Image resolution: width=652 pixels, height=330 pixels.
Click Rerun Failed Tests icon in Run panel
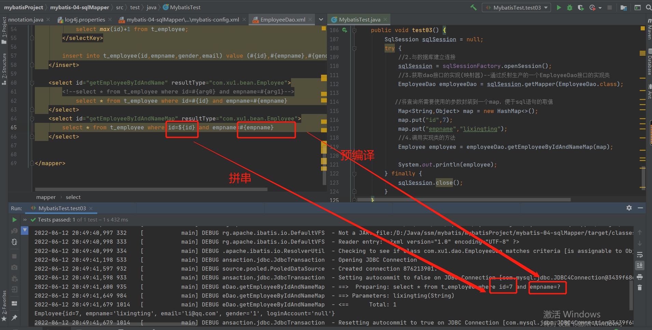coord(14,231)
